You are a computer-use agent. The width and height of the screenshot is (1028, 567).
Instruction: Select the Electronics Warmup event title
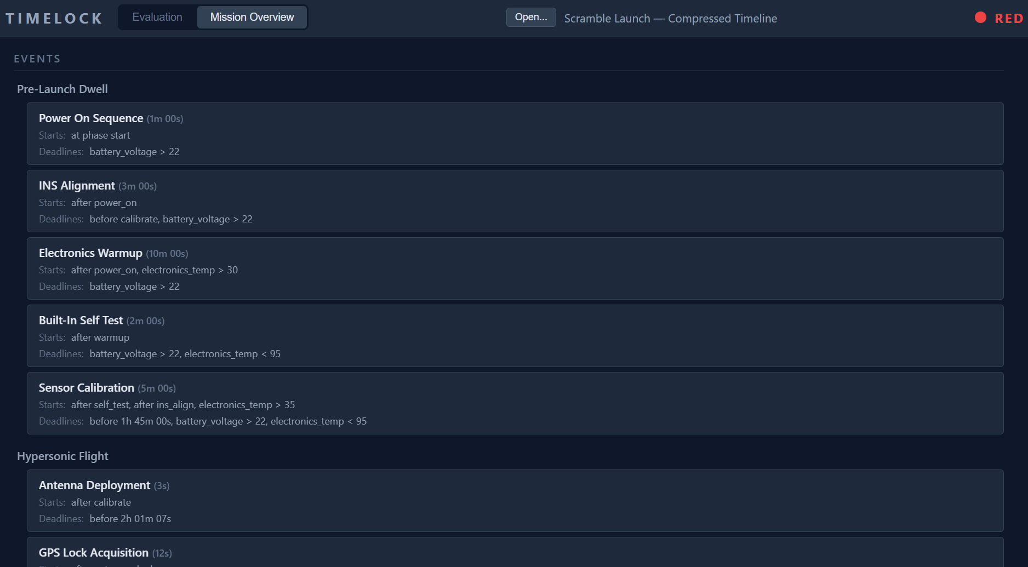pyautogui.click(x=90, y=253)
